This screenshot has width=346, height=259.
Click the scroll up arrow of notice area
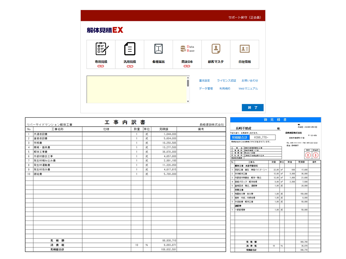click(x=188, y=78)
